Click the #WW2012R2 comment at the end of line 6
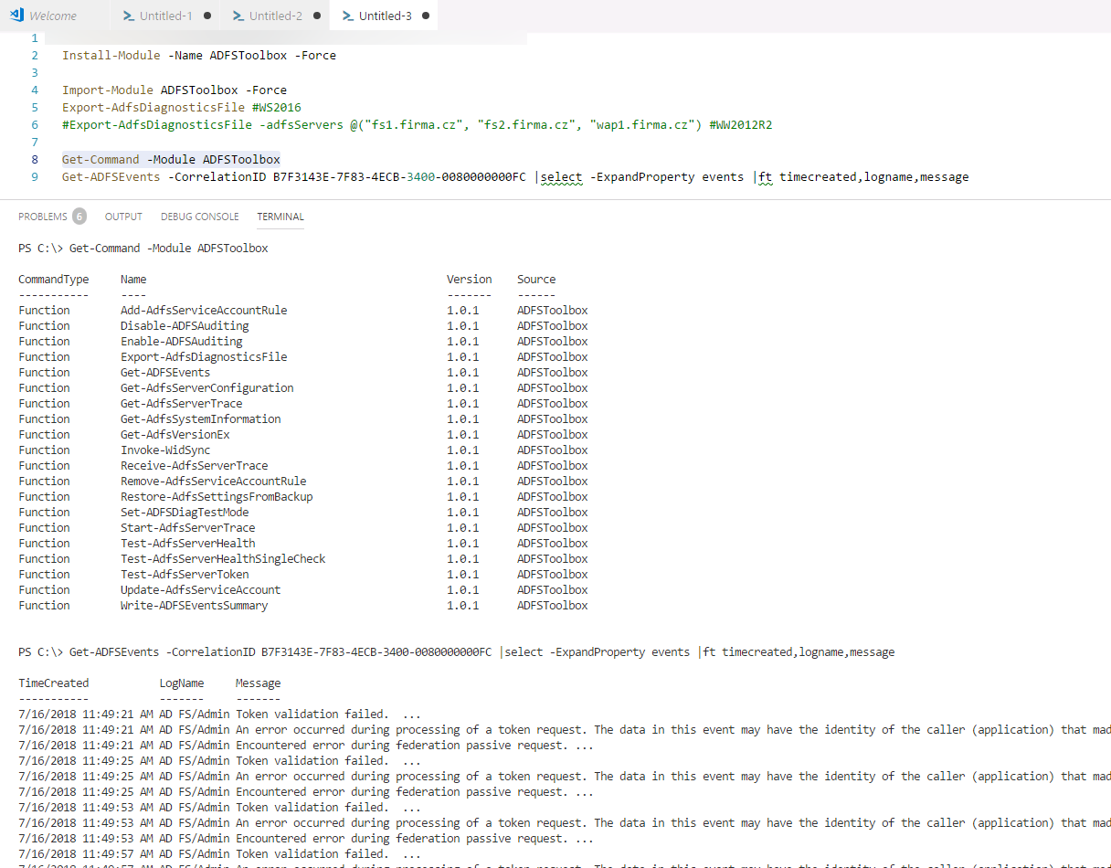 [741, 125]
